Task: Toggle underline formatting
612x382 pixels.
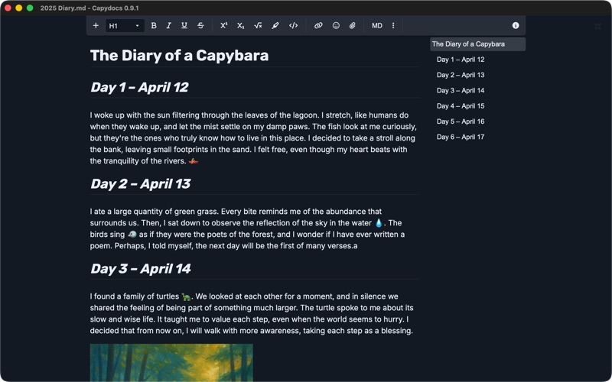Action: [x=184, y=26]
